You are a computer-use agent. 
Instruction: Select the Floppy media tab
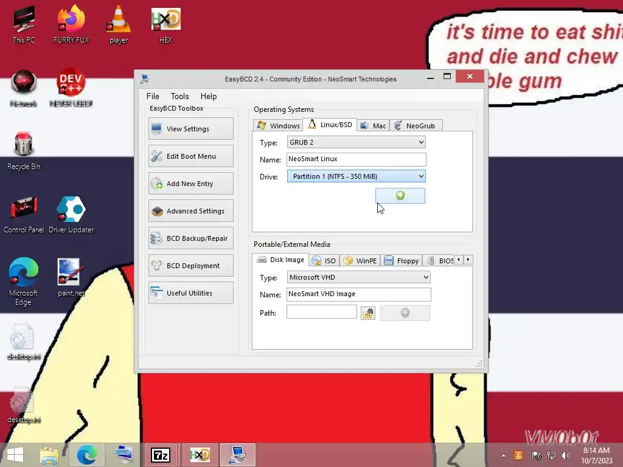tap(402, 260)
